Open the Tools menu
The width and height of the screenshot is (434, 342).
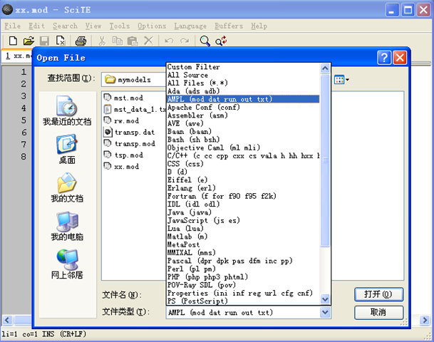pyautogui.click(x=119, y=26)
